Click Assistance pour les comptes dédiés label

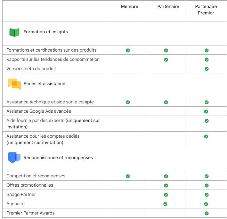pos(43,139)
